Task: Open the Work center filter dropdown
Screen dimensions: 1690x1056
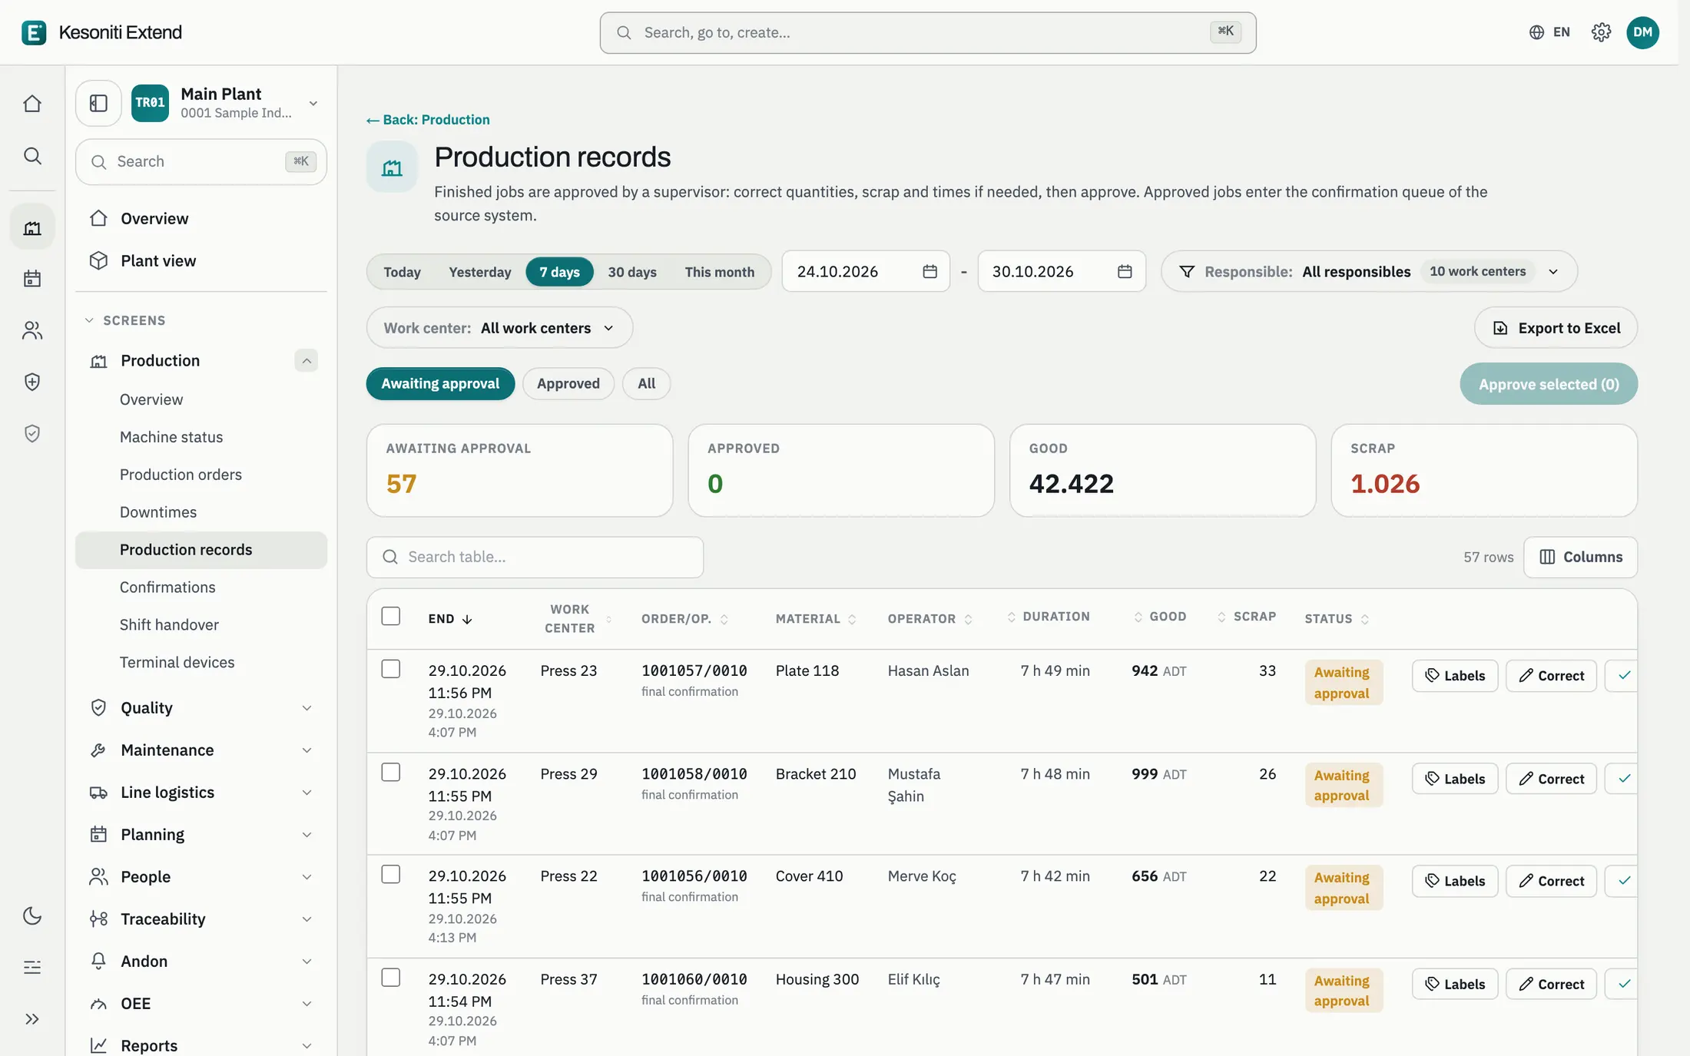Action: click(499, 328)
